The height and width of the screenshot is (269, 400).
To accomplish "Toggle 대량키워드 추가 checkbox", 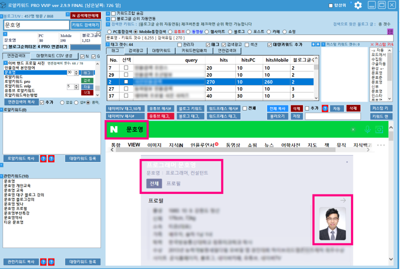I will (x=269, y=44).
